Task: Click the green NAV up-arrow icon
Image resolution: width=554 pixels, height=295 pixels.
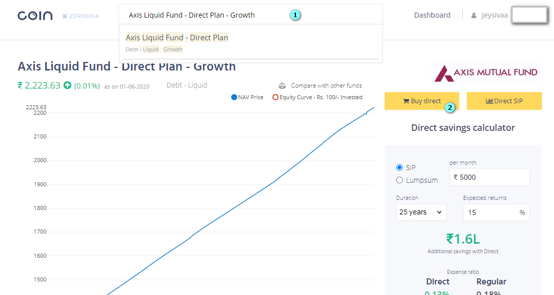Action: [67, 86]
